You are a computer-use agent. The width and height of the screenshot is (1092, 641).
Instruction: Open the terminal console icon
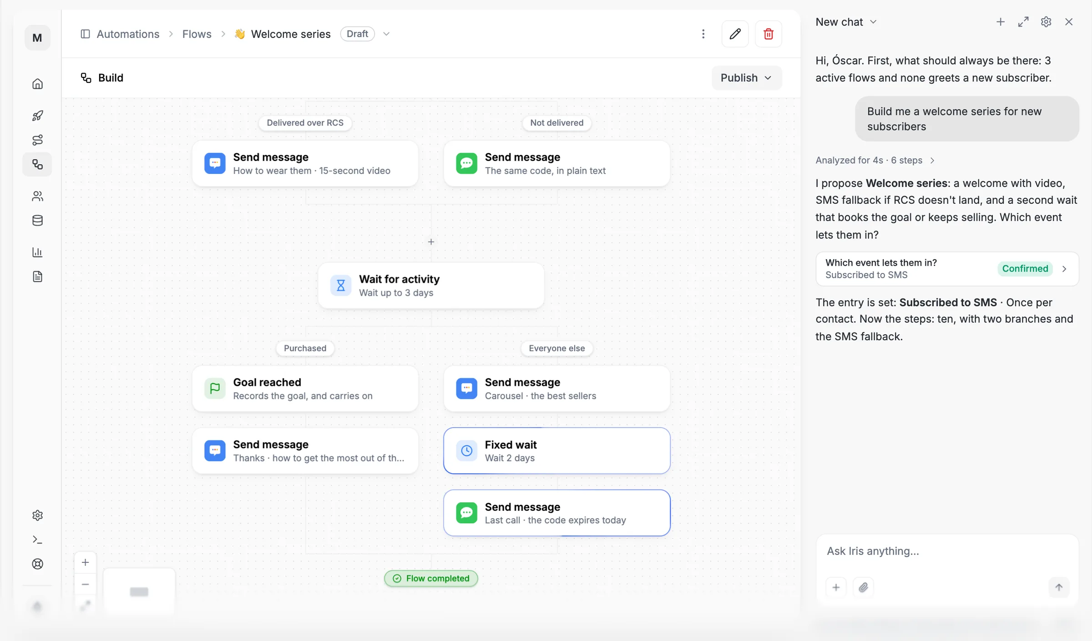click(37, 540)
